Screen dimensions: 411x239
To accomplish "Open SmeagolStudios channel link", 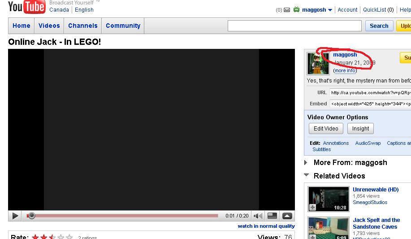I will point(370,202).
